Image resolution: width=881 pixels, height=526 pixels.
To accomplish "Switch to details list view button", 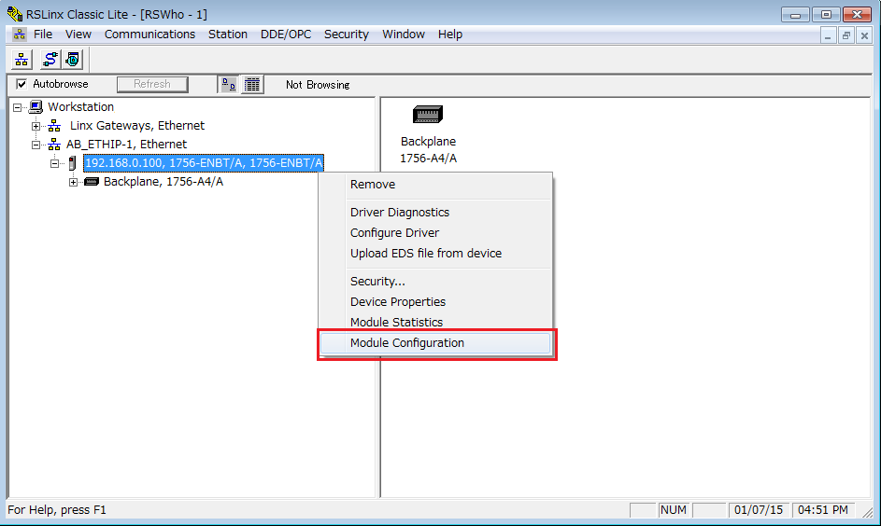I will 252,84.
